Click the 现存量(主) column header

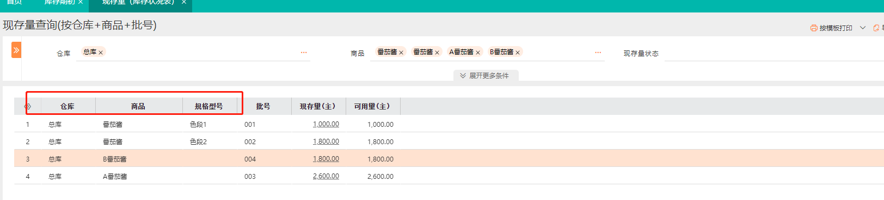(x=318, y=106)
